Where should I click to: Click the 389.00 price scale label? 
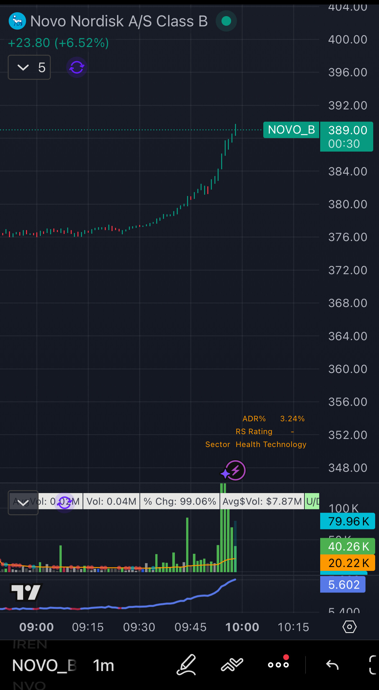(x=347, y=130)
